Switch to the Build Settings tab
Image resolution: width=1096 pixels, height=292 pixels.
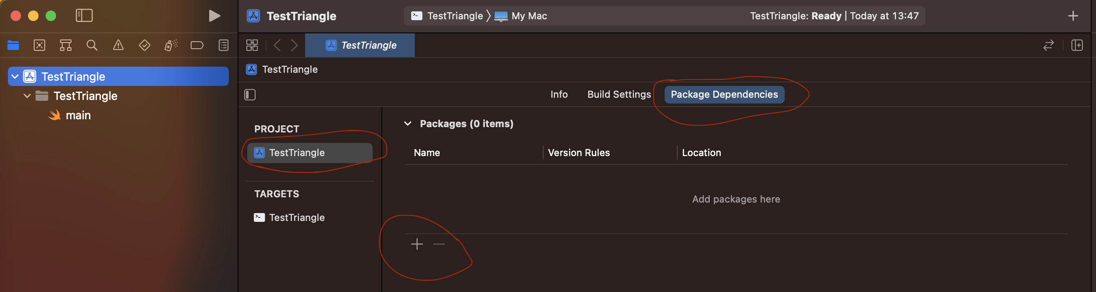[x=619, y=95]
